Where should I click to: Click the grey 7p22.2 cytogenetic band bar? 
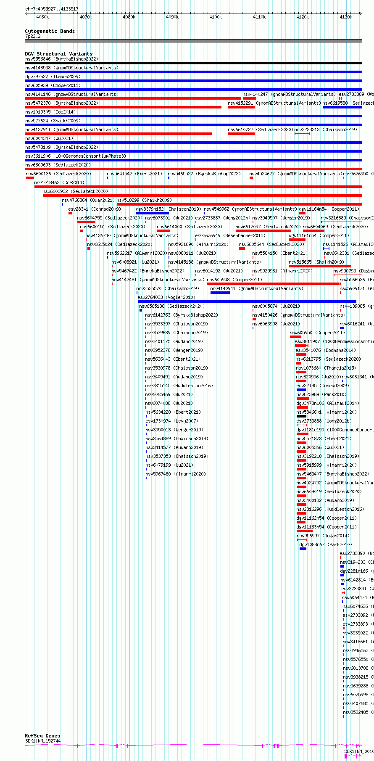point(193,41)
